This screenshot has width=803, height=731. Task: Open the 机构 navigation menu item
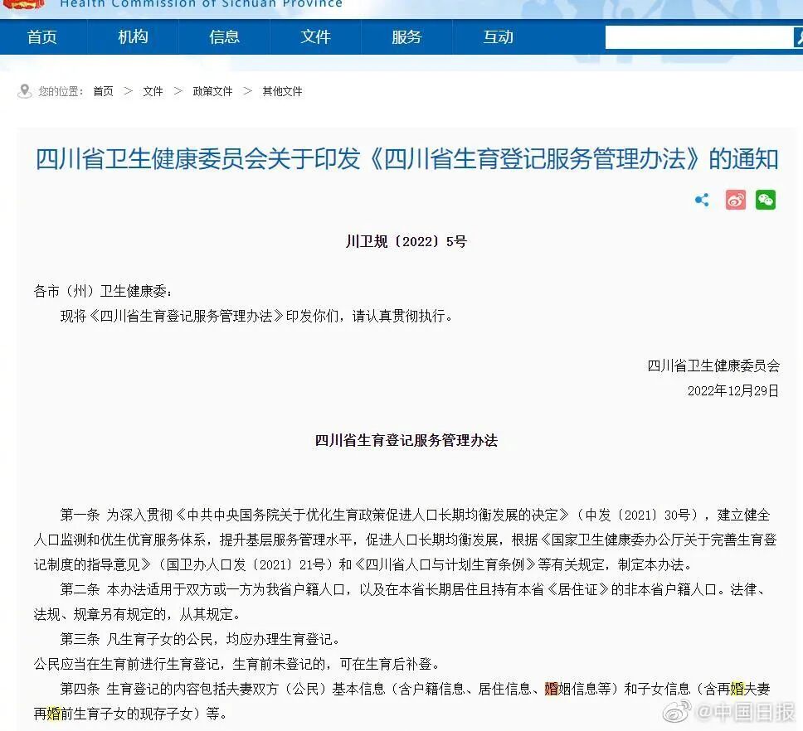[134, 36]
